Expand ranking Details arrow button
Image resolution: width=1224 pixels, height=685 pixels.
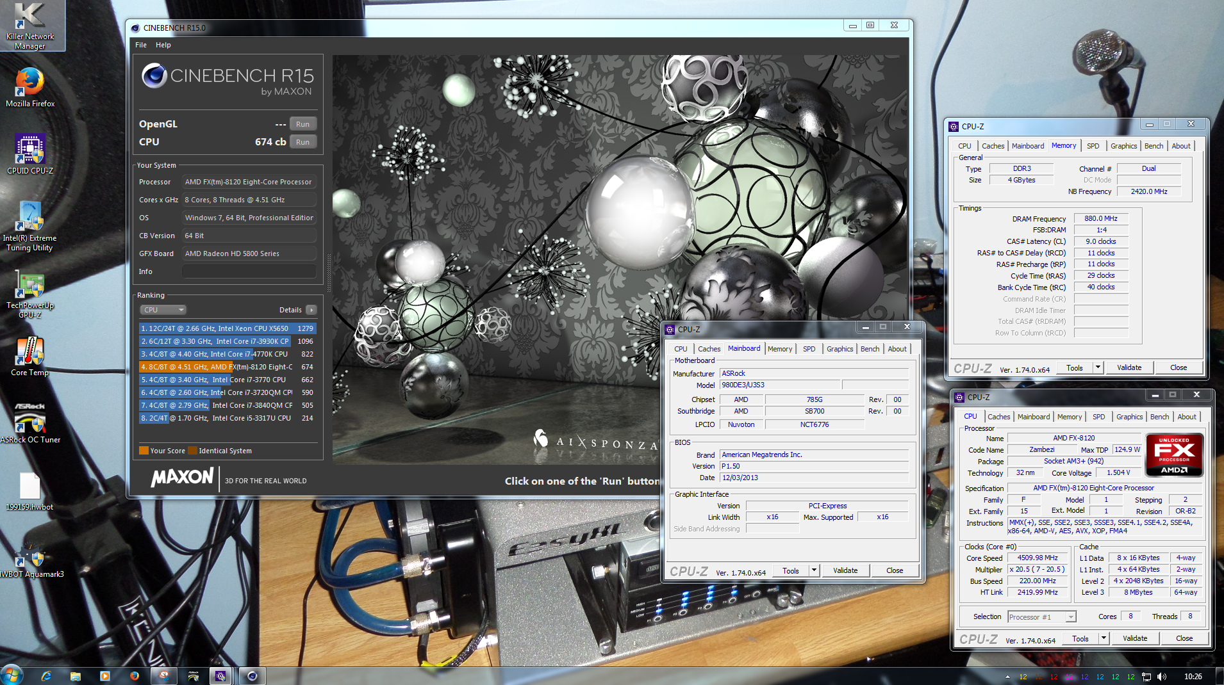point(311,310)
